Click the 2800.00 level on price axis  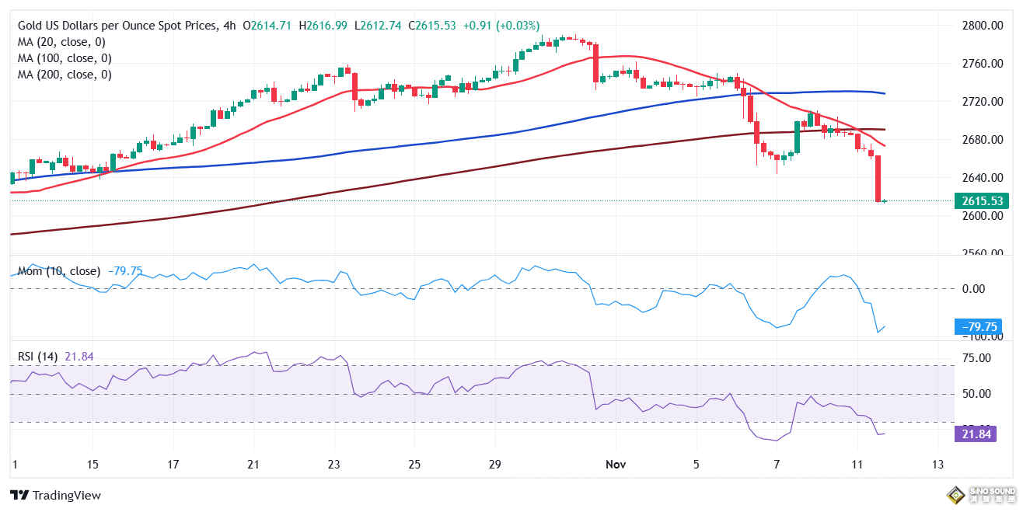coord(982,26)
